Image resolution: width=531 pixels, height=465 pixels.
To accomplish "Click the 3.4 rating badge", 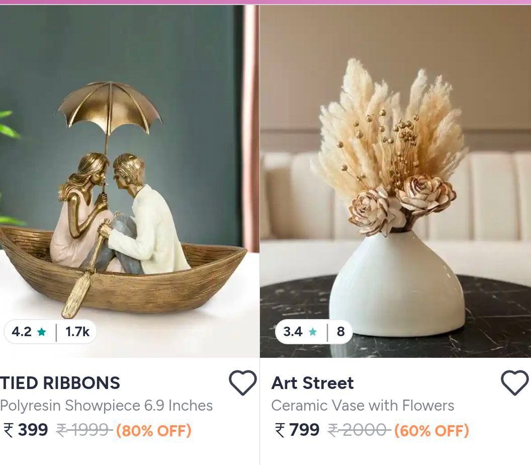I will 314,332.
